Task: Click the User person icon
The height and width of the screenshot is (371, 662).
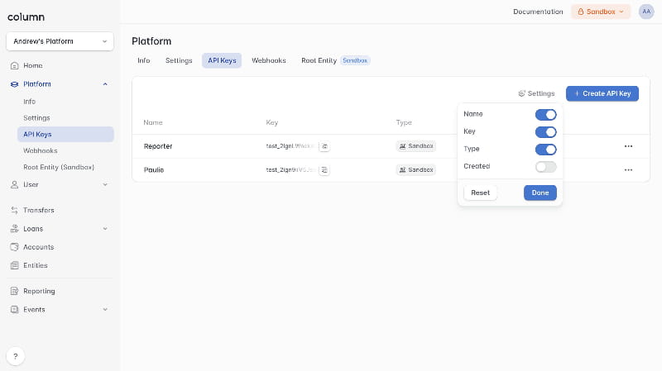Action: (14, 184)
